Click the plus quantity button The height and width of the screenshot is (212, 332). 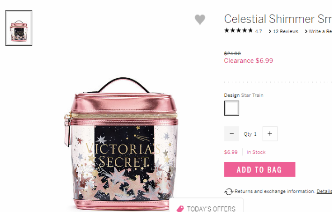pyautogui.click(x=270, y=134)
